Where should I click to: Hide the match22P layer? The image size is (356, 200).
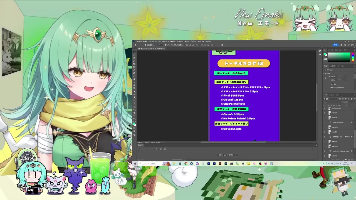coord(324,132)
